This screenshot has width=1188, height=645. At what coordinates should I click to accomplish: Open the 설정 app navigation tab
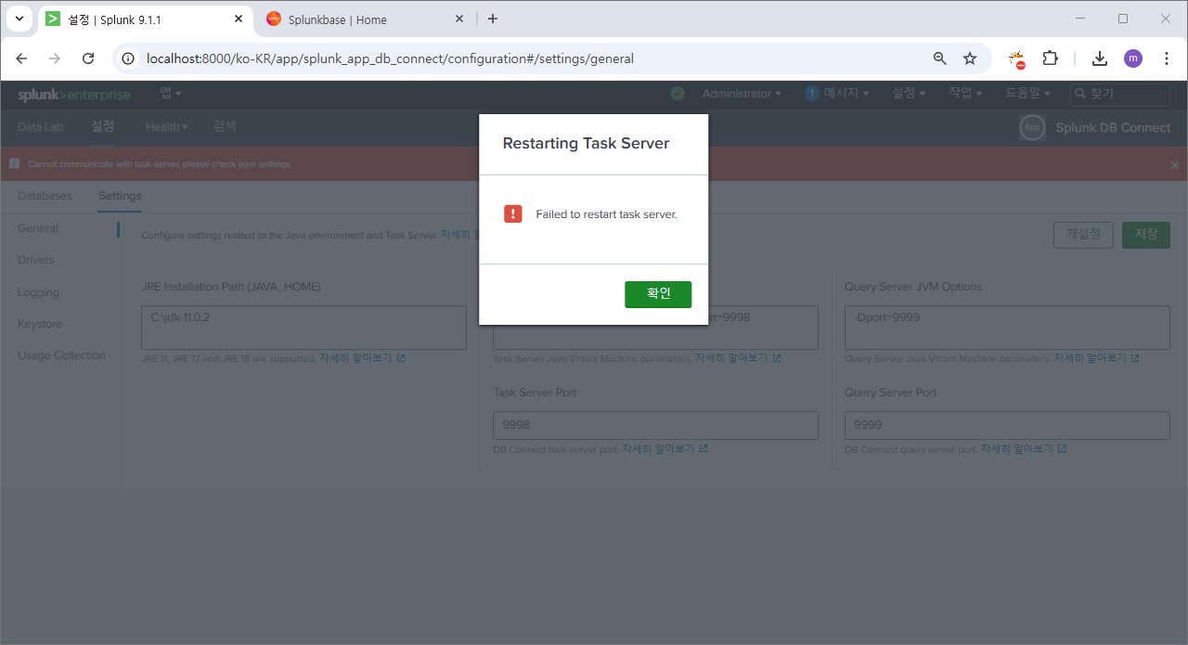coord(102,127)
